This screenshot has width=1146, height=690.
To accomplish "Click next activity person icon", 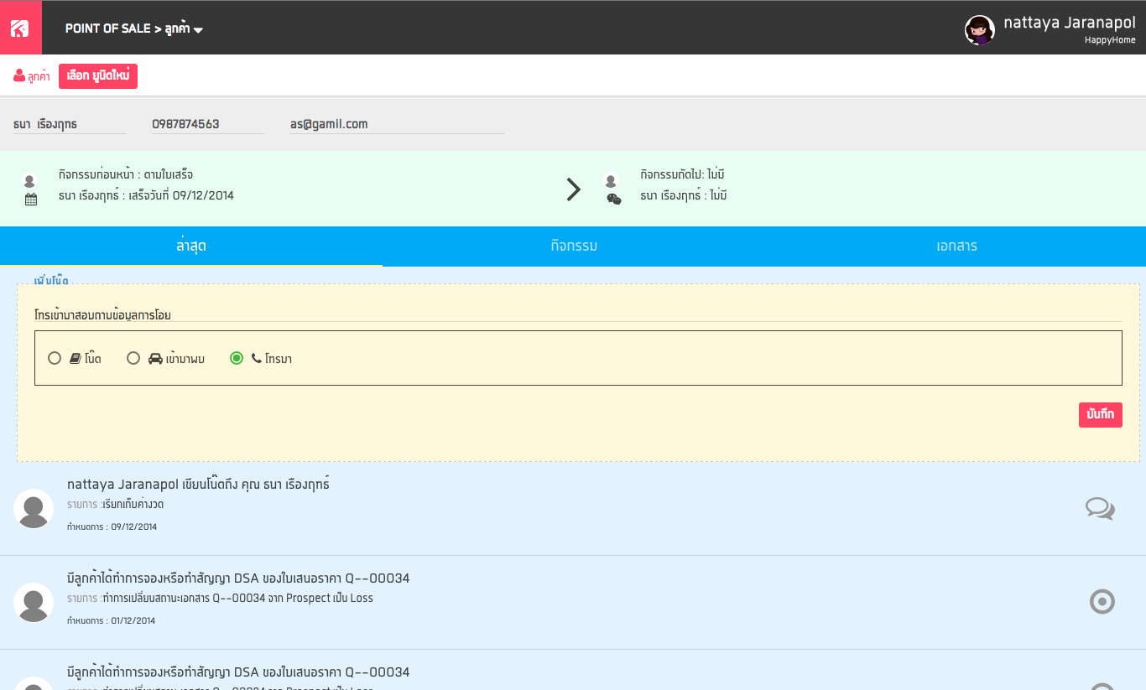I will pos(611,180).
